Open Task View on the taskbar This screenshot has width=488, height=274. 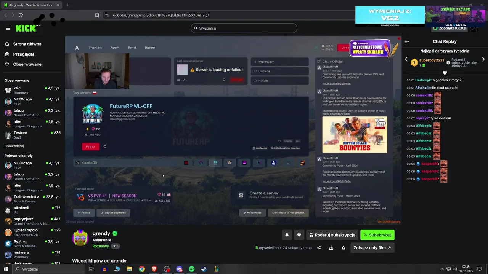(x=91, y=269)
